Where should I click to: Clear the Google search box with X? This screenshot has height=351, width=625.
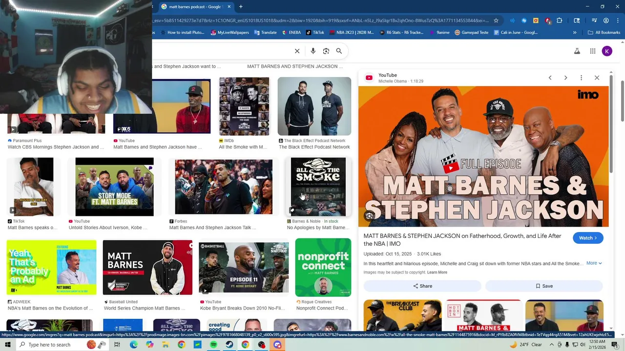(x=297, y=51)
